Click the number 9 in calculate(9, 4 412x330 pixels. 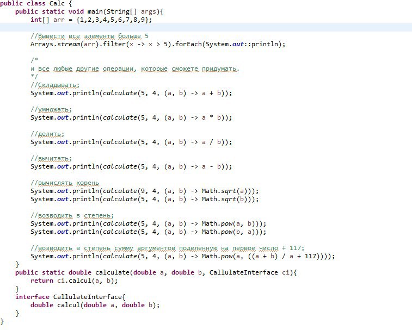[x=143, y=191]
